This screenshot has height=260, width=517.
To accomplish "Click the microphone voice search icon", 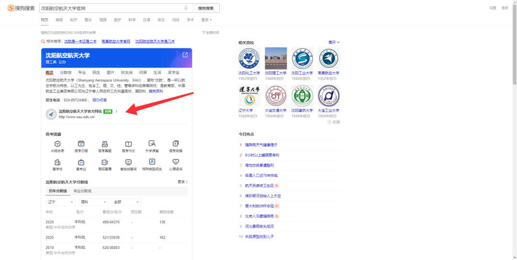I will pyautogui.click(x=186, y=8).
